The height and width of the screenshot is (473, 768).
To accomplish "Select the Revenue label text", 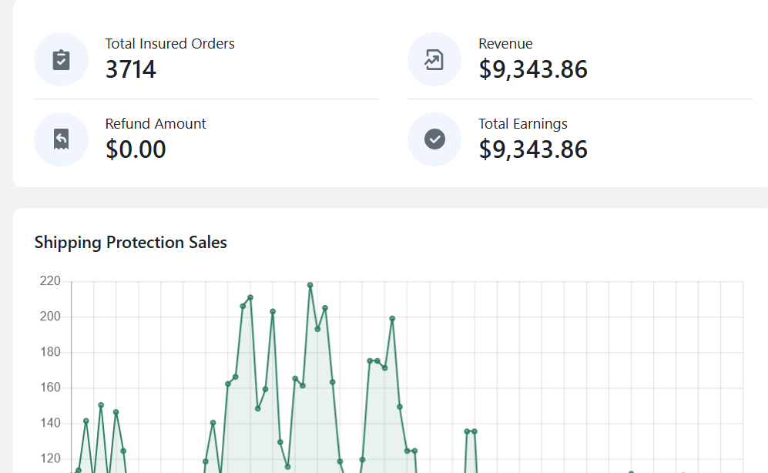I will [505, 44].
